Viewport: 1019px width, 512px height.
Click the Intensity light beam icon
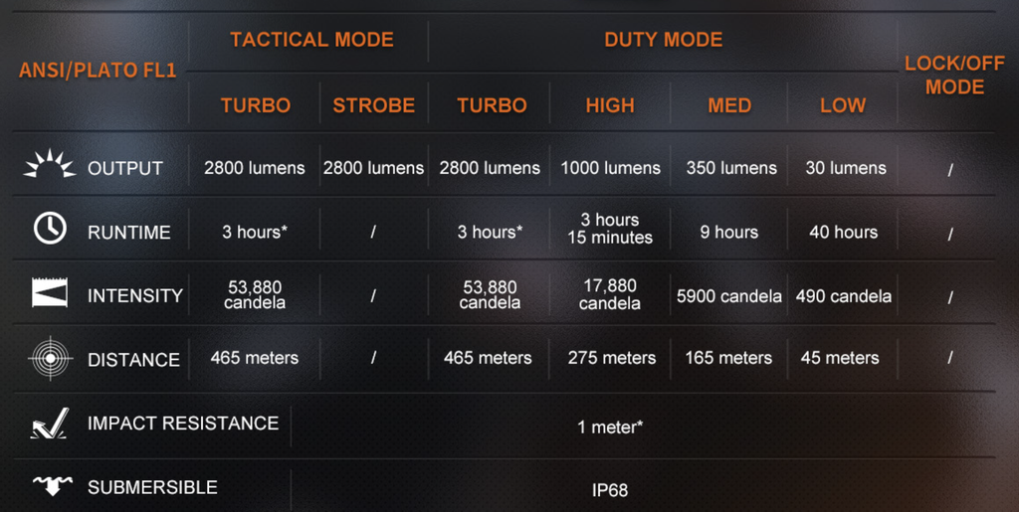[x=50, y=294]
